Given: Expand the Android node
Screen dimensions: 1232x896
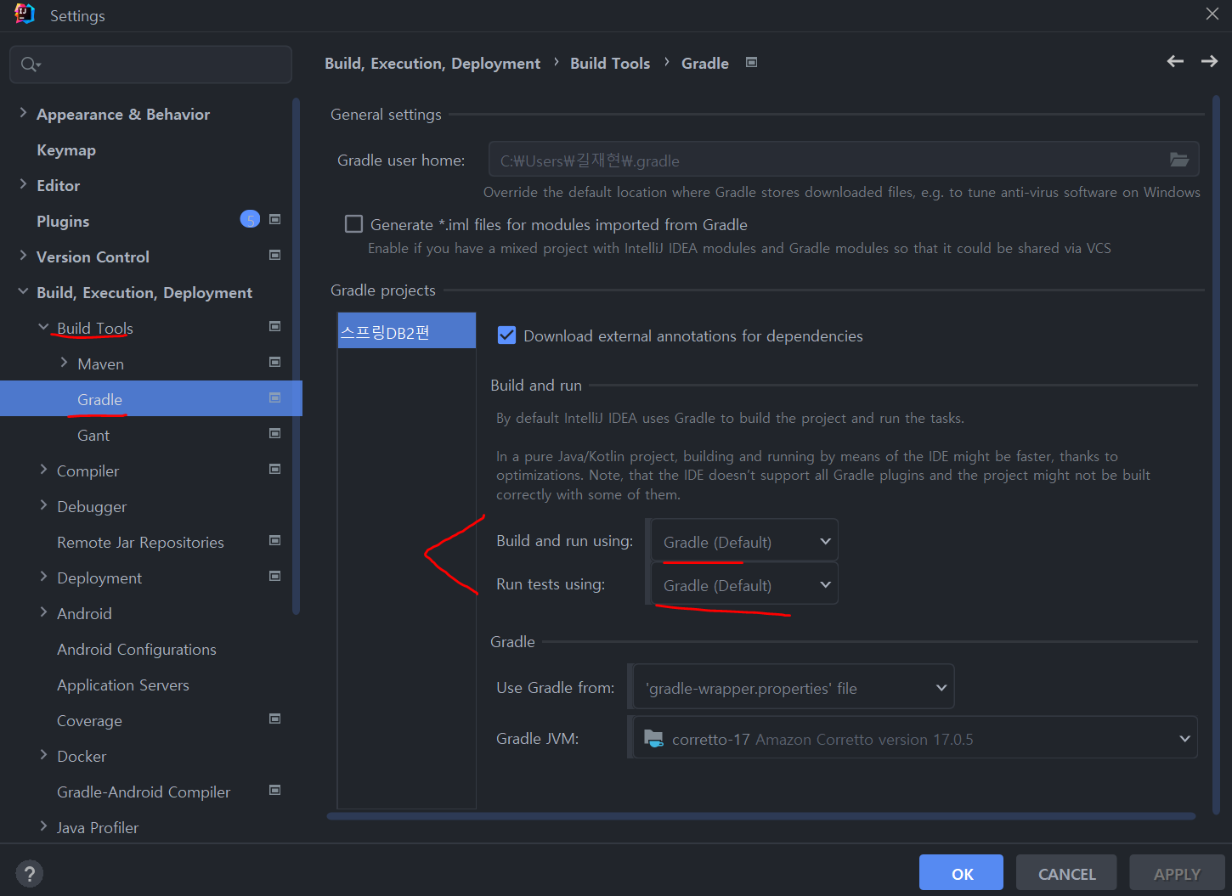Looking at the screenshot, I should (x=43, y=612).
